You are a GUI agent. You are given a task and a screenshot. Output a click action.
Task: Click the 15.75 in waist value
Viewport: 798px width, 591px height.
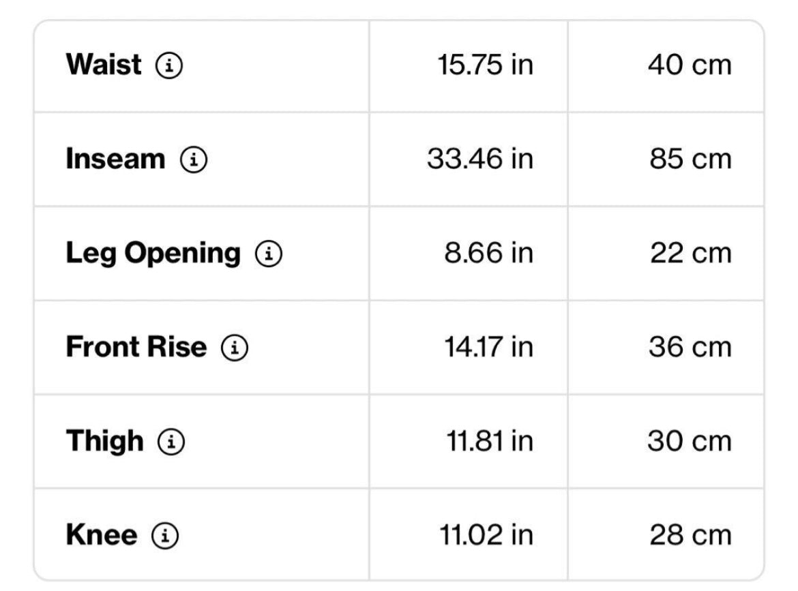[485, 65]
